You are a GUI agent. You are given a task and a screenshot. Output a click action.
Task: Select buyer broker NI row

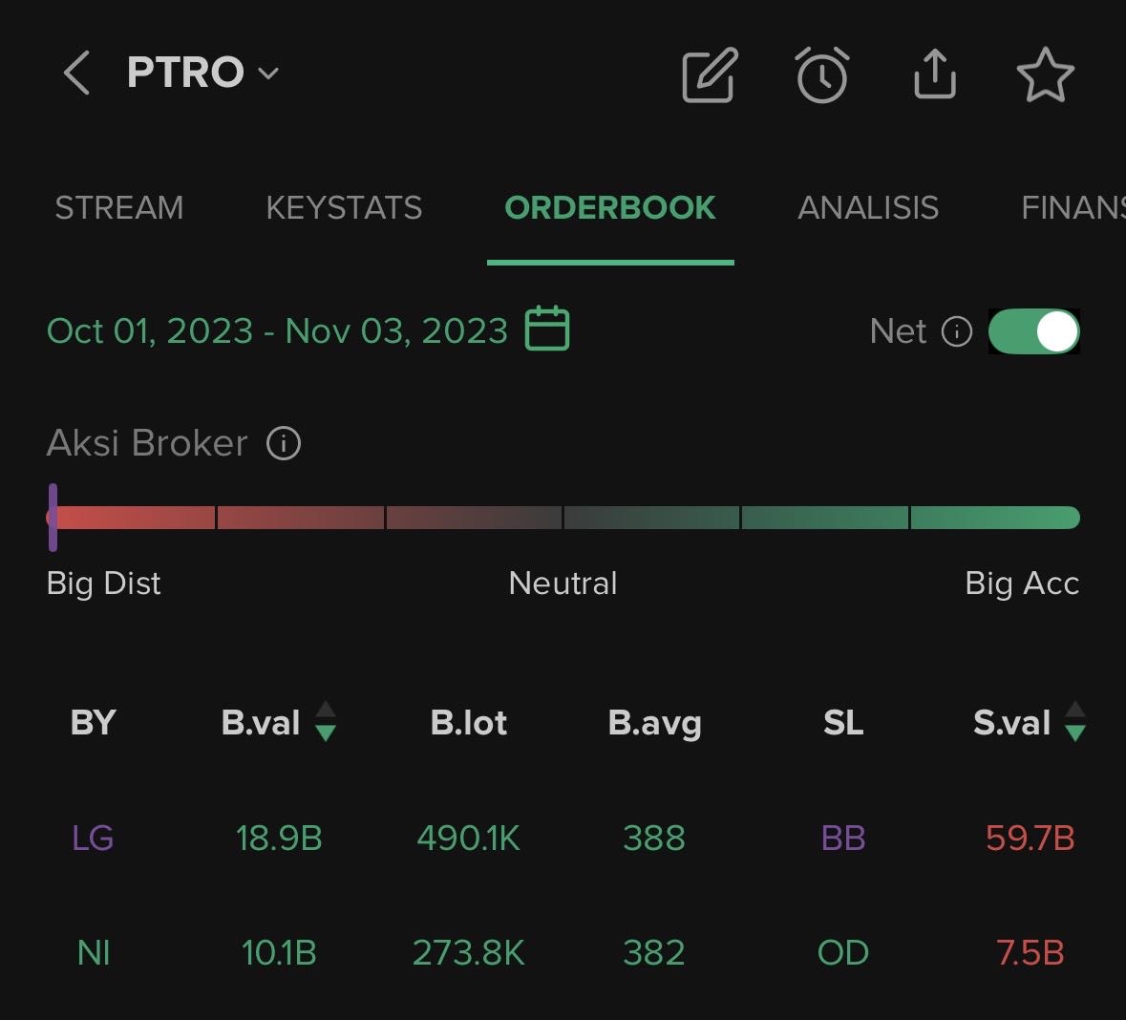[x=94, y=952]
